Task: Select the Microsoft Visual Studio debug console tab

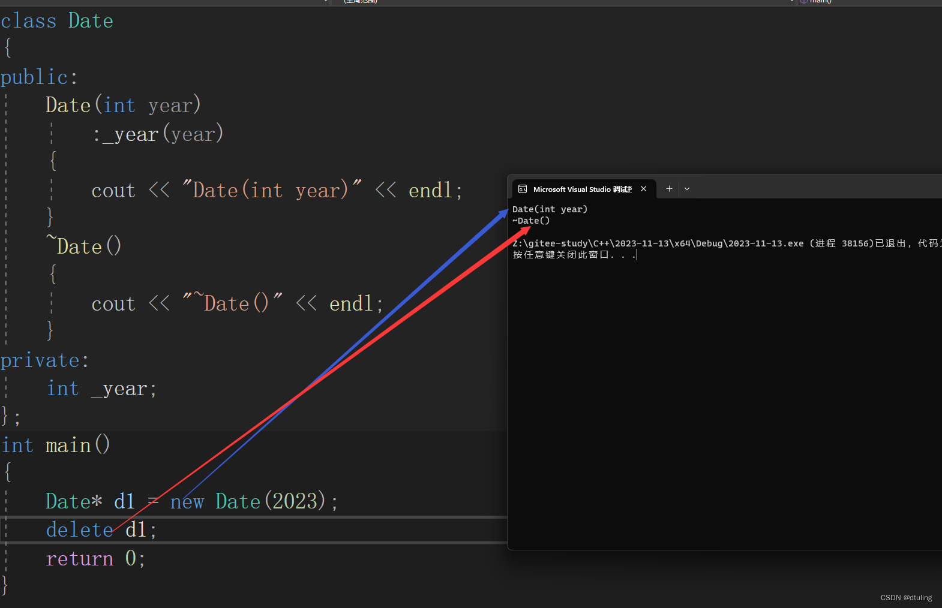Action: point(584,189)
